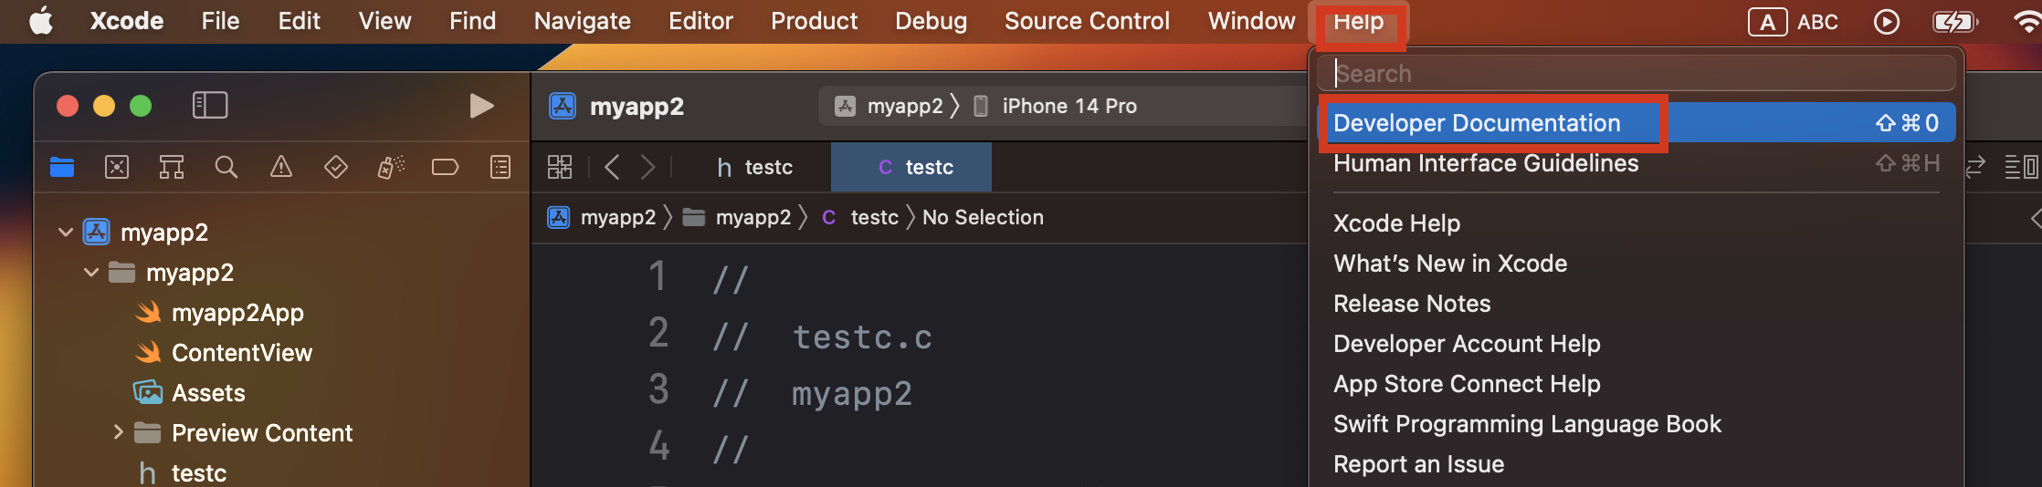Show the Breakpoint navigator icon
The height and width of the screenshot is (487, 2042).
(x=445, y=167)
